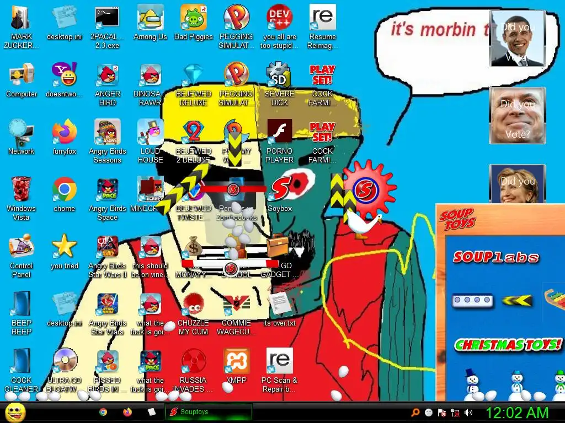The width and height of the screenshot is (565, 423).
Task: Pick the yellow chevron conveyor toy in Souptoys
Action: 517,300
